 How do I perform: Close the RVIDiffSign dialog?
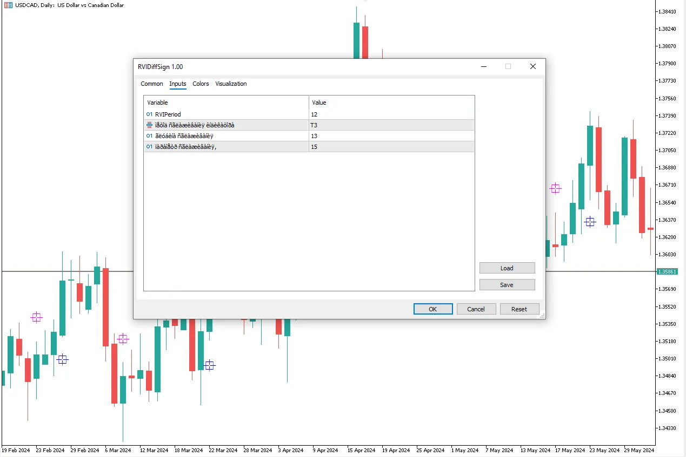tap(533, 66)
